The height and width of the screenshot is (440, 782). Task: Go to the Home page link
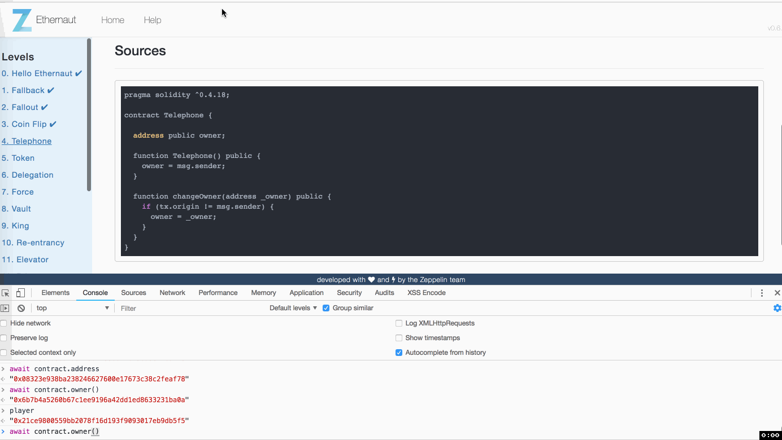point(112,20)
